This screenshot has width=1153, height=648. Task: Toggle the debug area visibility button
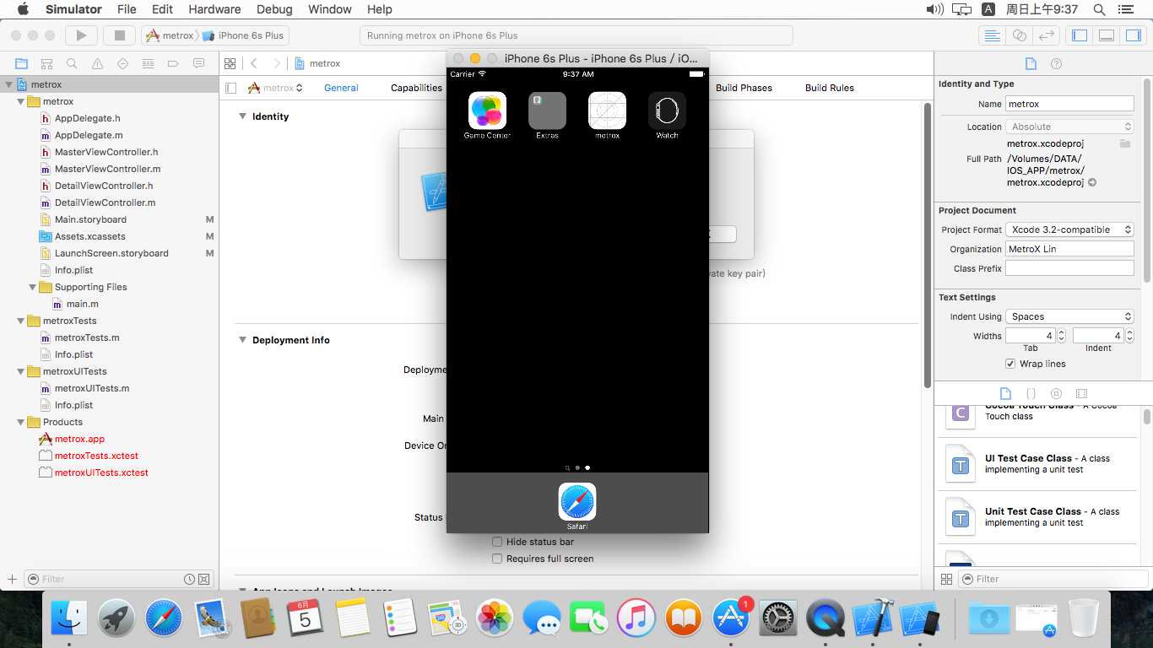[1107, 35]
